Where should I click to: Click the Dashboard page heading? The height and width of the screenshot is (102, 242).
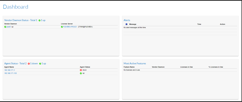click(x=15, y=7)
